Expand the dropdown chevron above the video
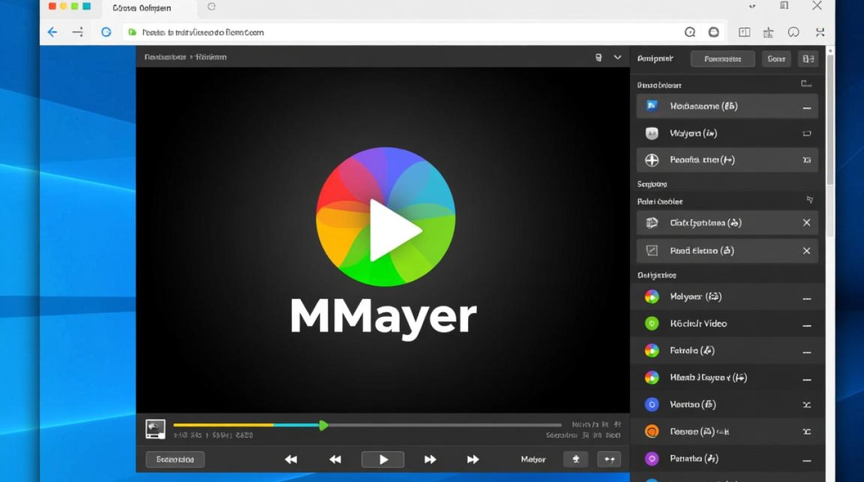 tap(618, 57)
